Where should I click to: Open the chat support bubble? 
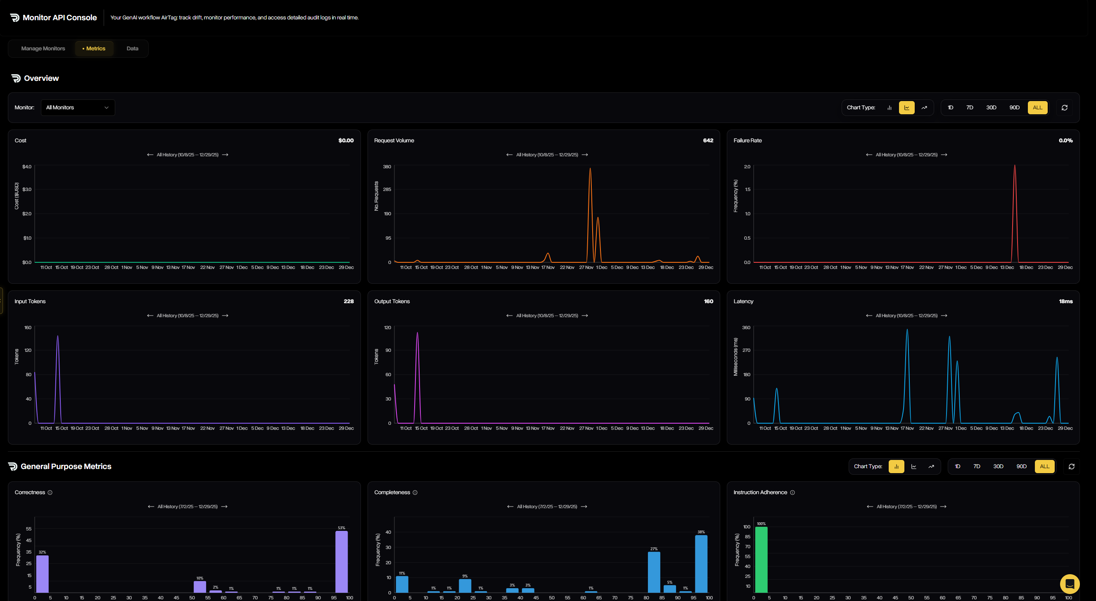point(1070,584)
